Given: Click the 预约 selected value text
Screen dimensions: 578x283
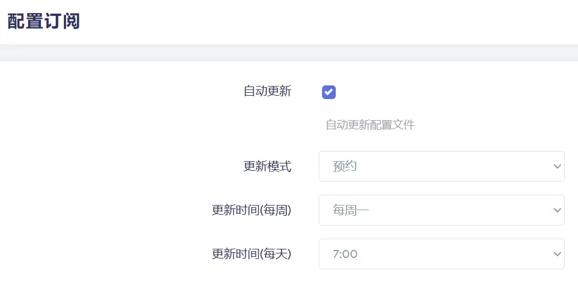Looking at the screenshot, I should 345,166.
